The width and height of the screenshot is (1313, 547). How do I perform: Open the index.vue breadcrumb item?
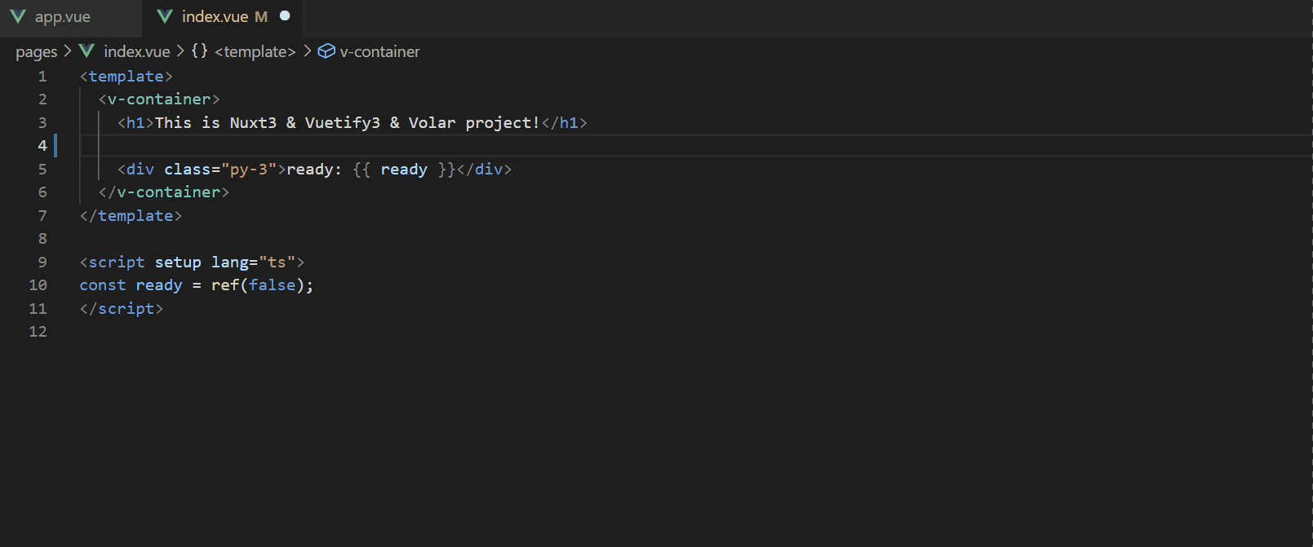(137, 51)
